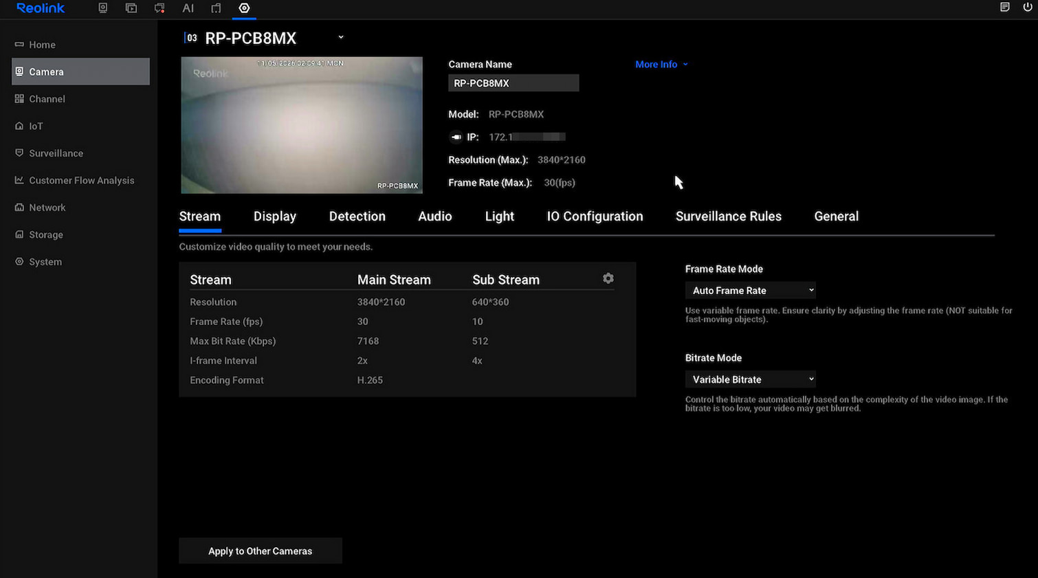The image size is (1038, 578).
Task: Open Network in the sidebar
Action: click(x=80, y=208)
